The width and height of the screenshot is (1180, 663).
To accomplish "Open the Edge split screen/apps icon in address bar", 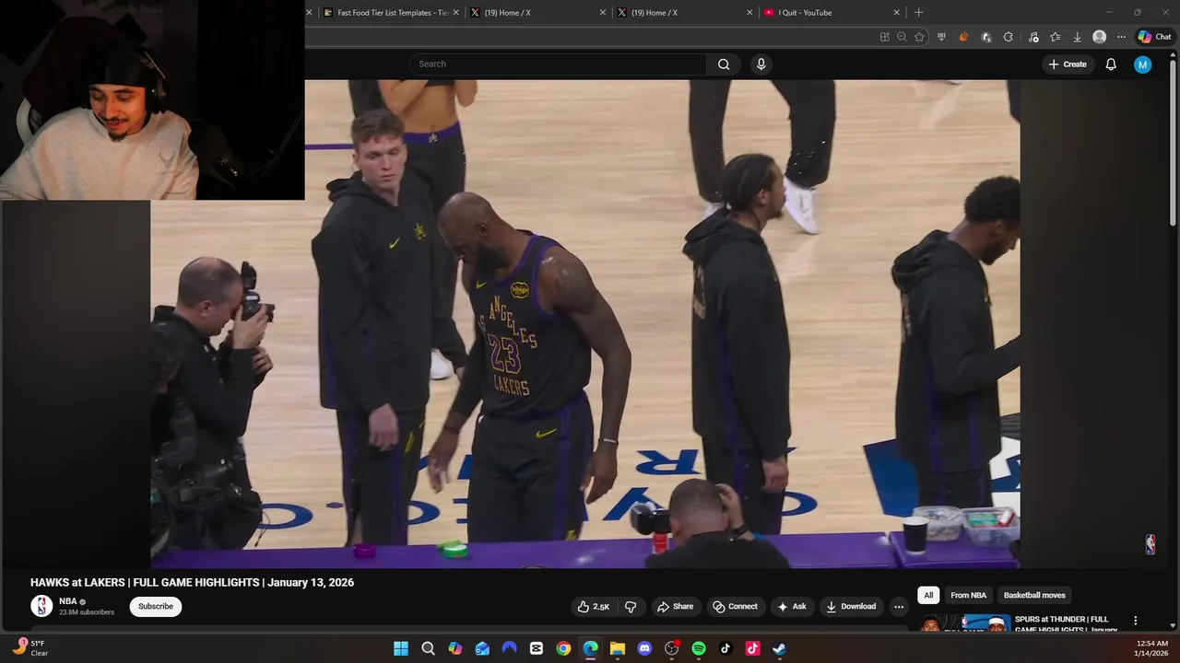I will coord(885,37).
